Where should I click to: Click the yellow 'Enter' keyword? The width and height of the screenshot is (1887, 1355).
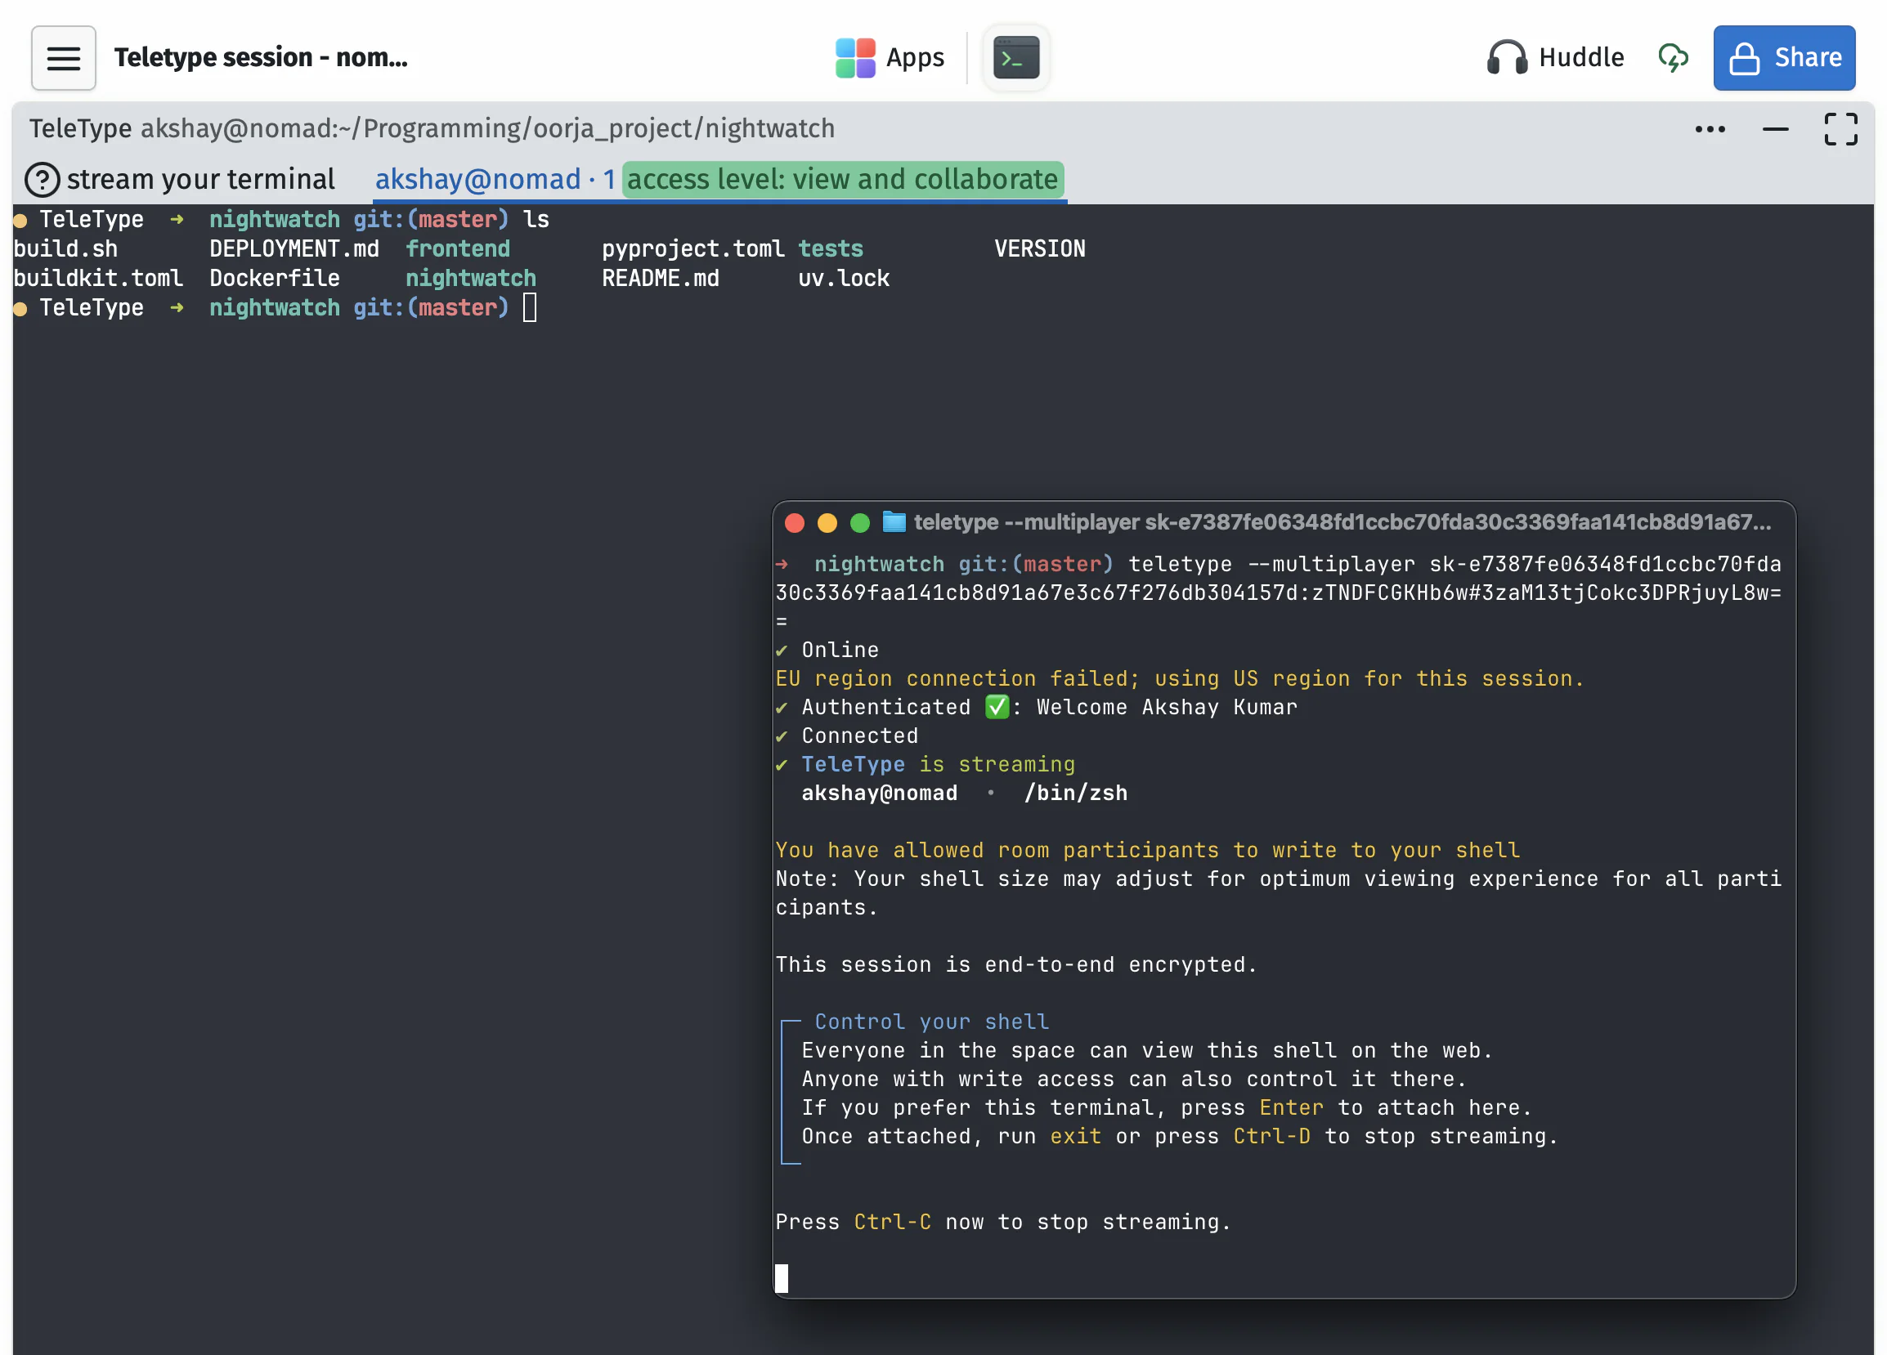click(1290, 1107)
